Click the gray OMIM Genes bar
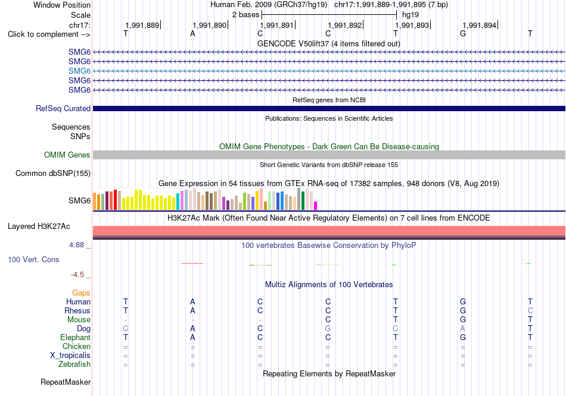The width and height of the screenshot is (566, 396). coord(329,155)
